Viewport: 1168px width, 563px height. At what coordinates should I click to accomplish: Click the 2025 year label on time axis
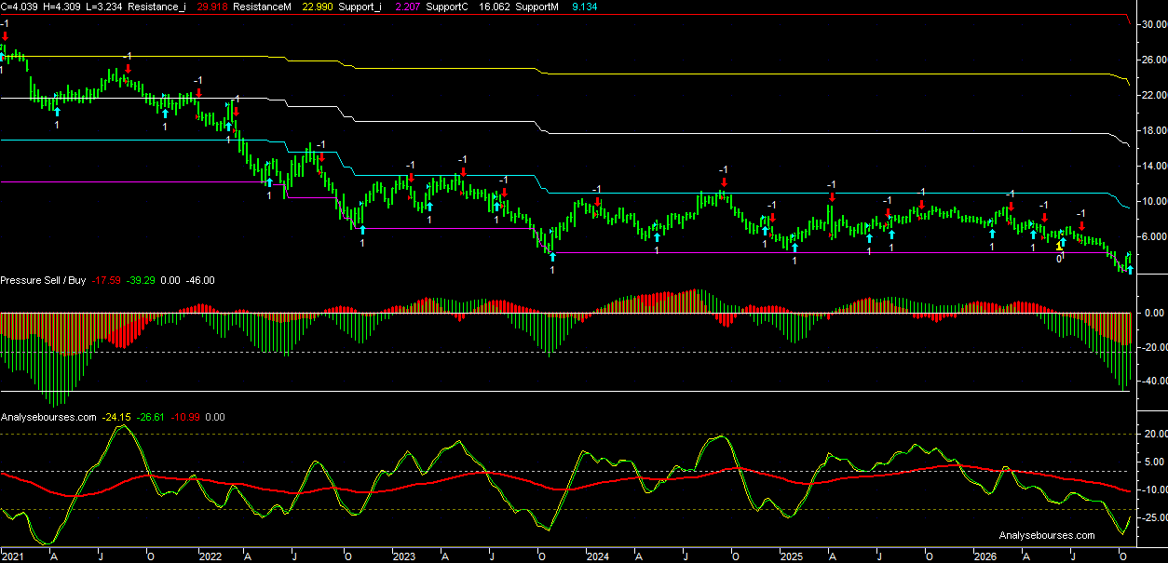791,556
